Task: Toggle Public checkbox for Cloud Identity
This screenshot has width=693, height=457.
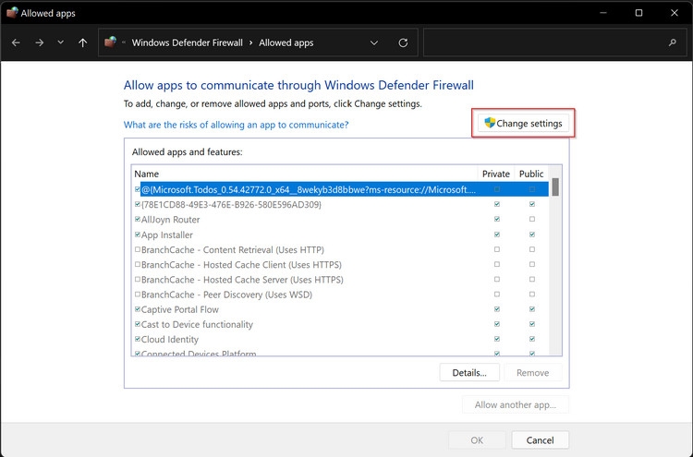Action: coord(532,339)
